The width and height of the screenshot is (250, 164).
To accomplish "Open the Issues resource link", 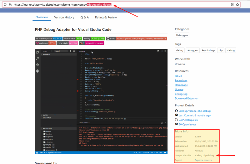I will pos(178,76).
